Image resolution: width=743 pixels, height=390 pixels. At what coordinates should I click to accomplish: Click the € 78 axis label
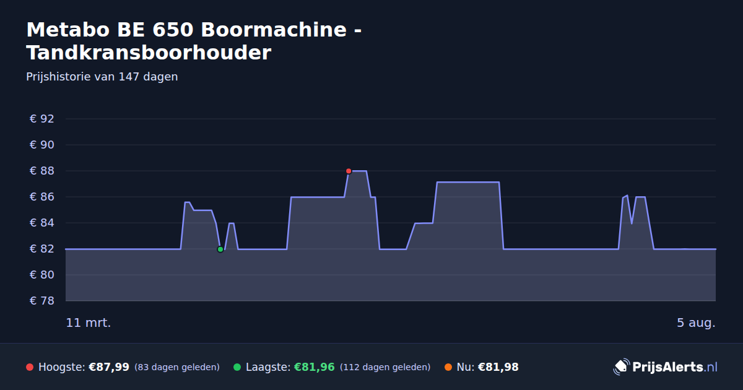coord(42,301)
